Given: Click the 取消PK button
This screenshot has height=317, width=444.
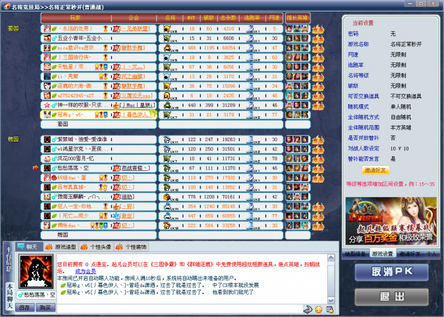Looking at the screenshot, I should (391, 272).
